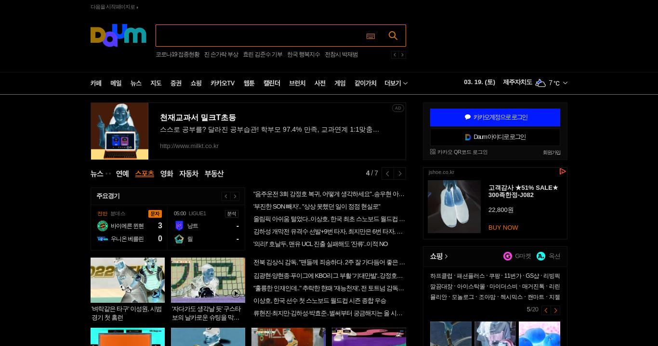
Task: Click the 문자 live text button
Action: click(155, 214)
